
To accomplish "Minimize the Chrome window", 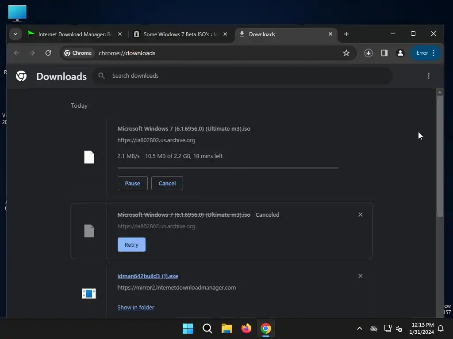I will click(x=393, y=34).
